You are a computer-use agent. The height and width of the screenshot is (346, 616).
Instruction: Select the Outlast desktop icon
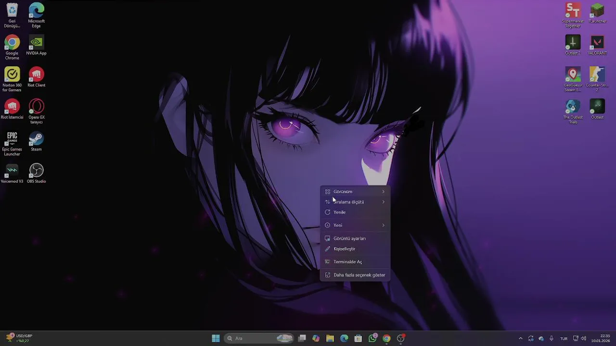point(597,109)
